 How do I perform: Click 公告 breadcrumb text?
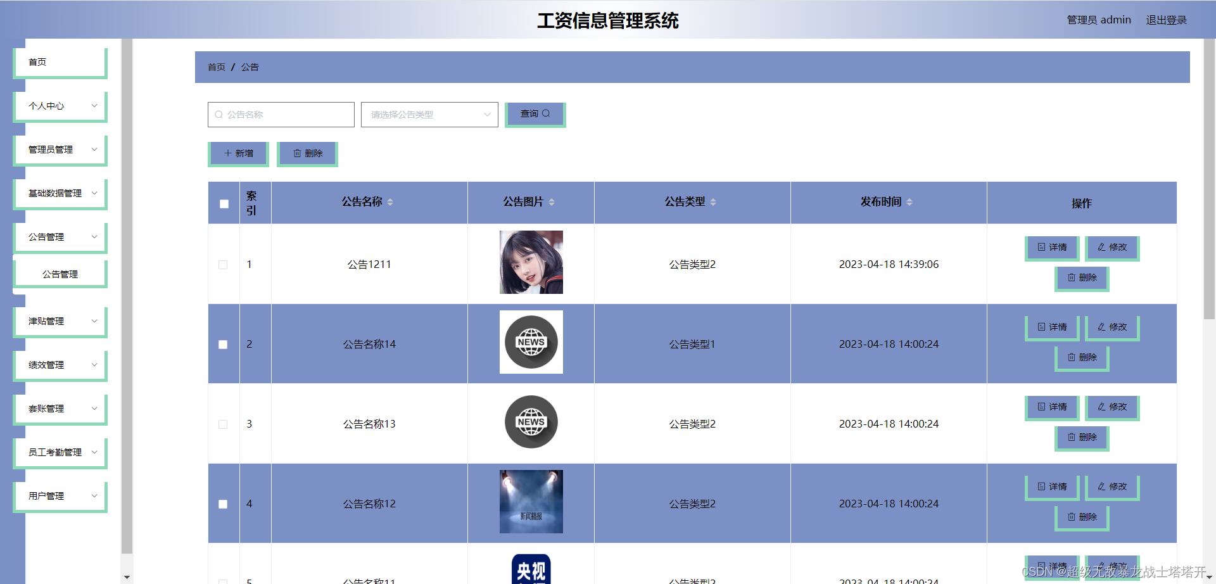(250, 67)
